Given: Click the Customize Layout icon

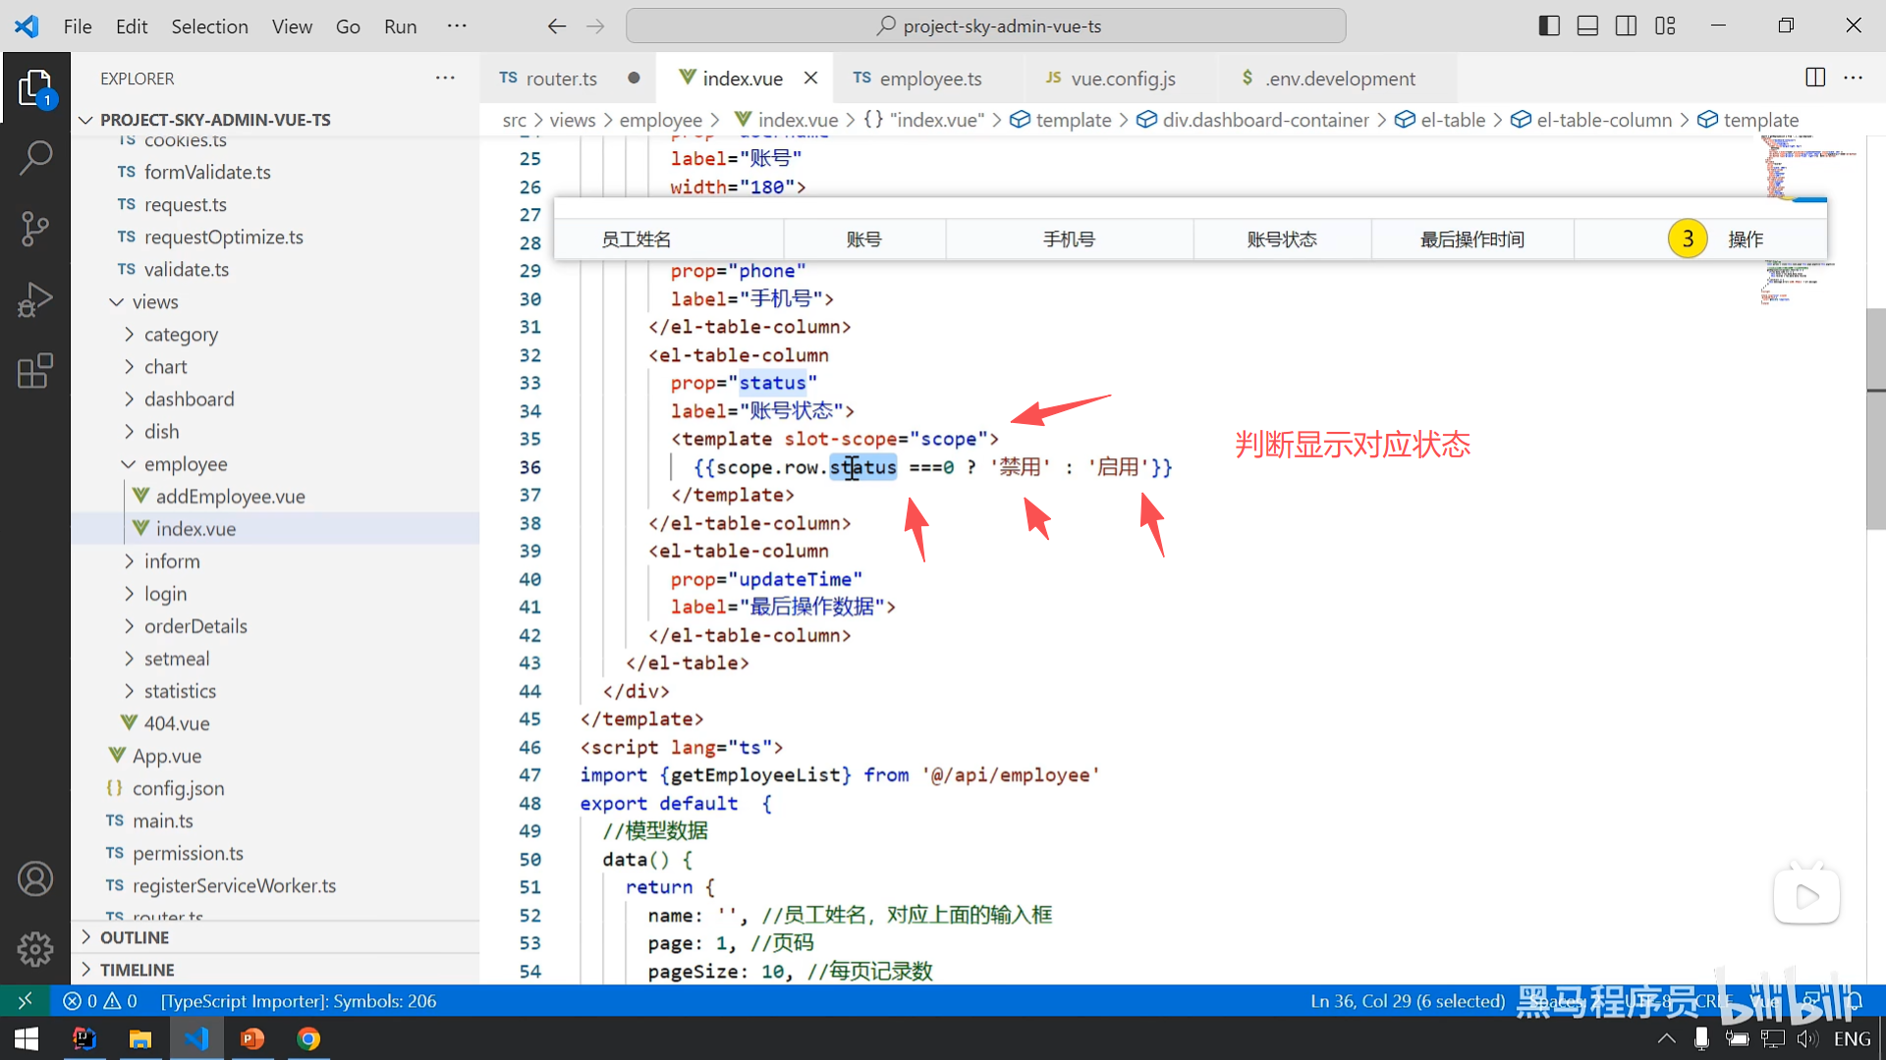Looking at the screenshot, I should [x=1665, y=26].
